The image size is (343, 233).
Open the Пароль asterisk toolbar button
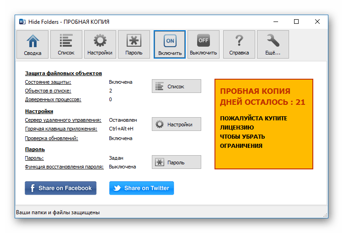tap(134, 44)
